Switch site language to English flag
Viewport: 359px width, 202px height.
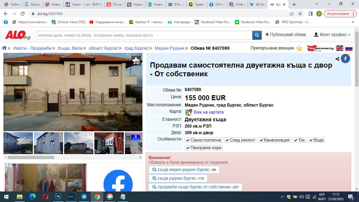click(340, 48)
